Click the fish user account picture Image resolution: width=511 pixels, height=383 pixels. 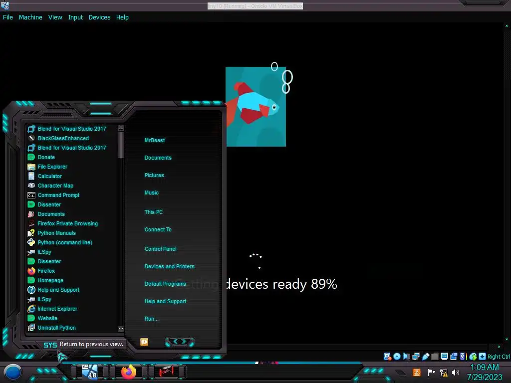[256, 107]
